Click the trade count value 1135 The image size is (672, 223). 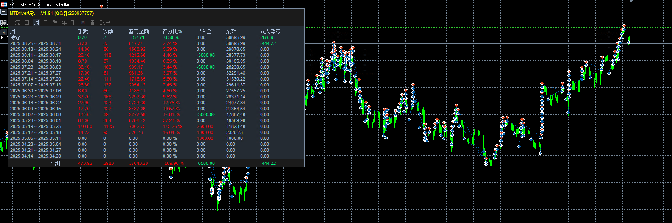tap(108, 126)
